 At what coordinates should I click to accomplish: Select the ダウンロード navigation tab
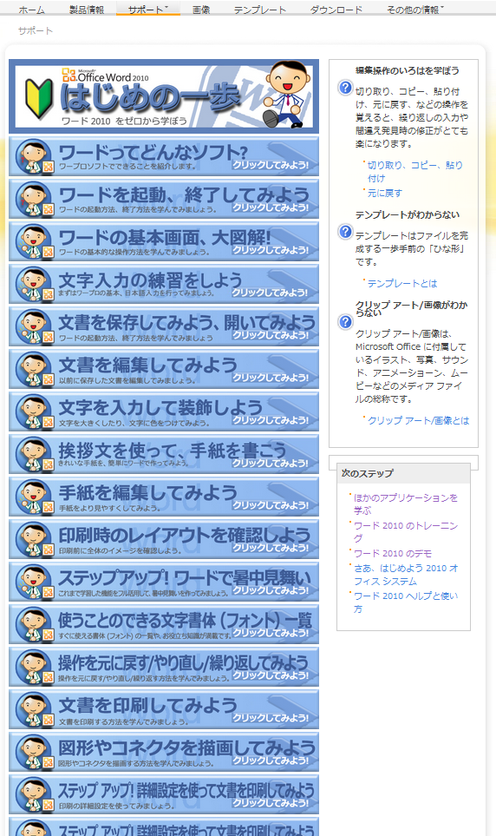point(336,10)
